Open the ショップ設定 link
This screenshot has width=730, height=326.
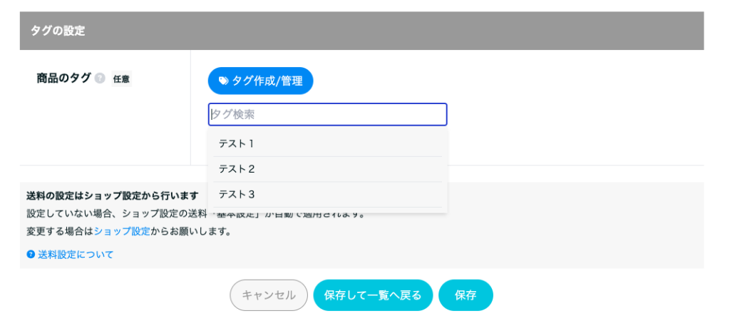123,231
